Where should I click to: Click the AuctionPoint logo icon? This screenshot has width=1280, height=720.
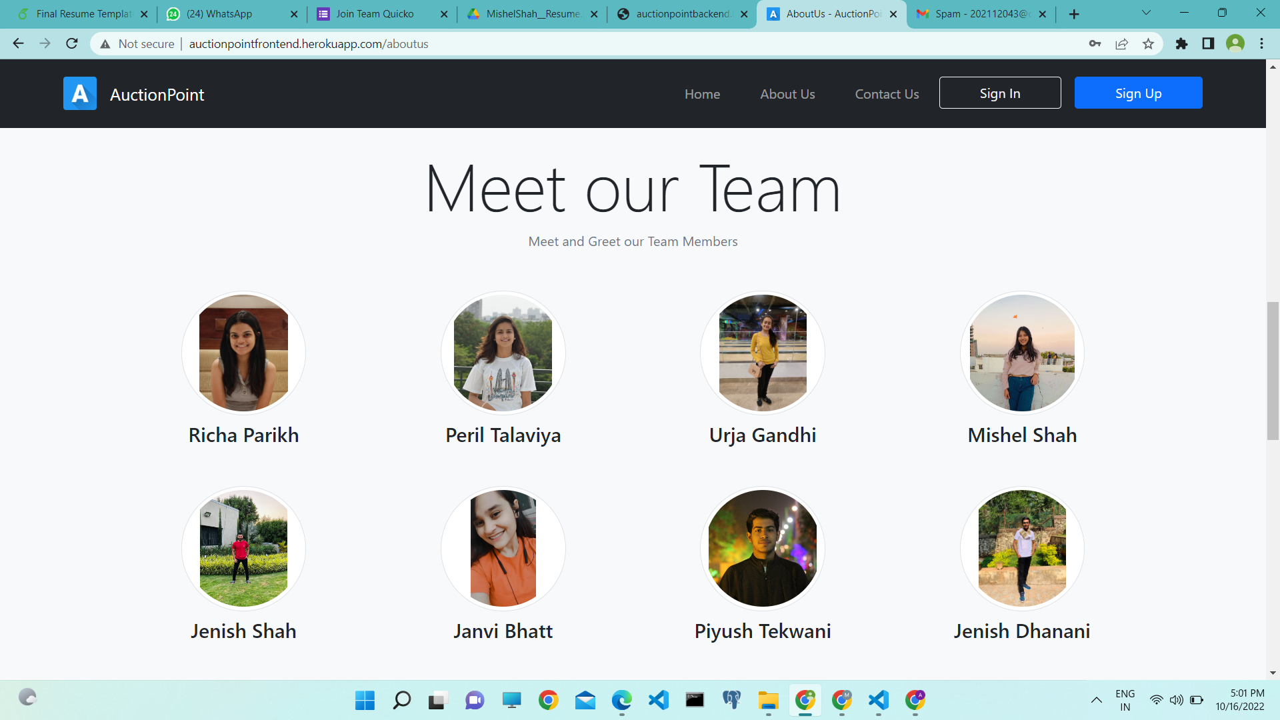pyautogui.click(x=80, y=94)
